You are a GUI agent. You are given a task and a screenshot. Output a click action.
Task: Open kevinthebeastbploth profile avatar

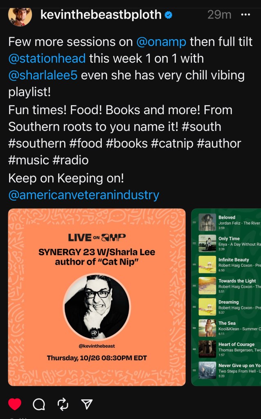pos(20,16)
